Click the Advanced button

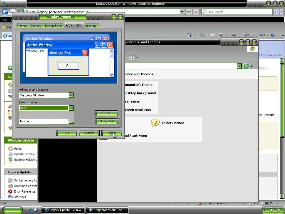tap(107, 121)
